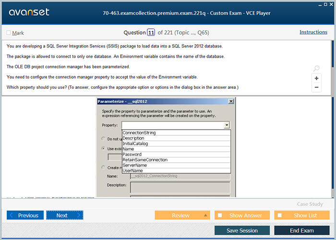Screen dimensions: 336x240
Task: Toggle the Show List checkbox
Action: 280,215
